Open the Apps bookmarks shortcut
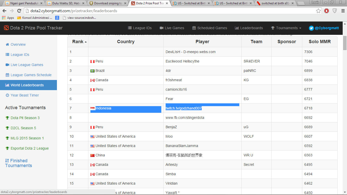Screen dimensions: 347x195 [8, 18]
